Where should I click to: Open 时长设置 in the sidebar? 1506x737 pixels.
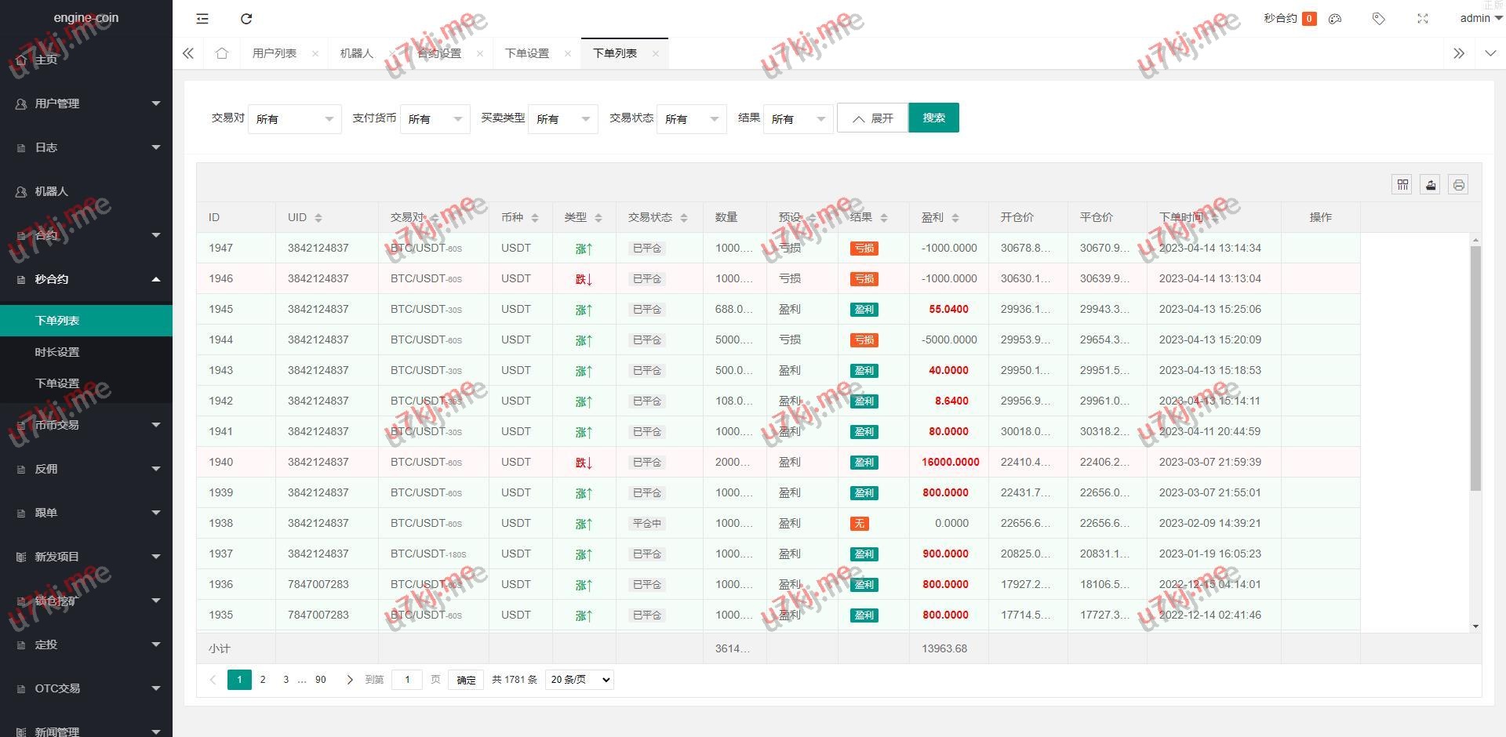[x=57, y=352]
